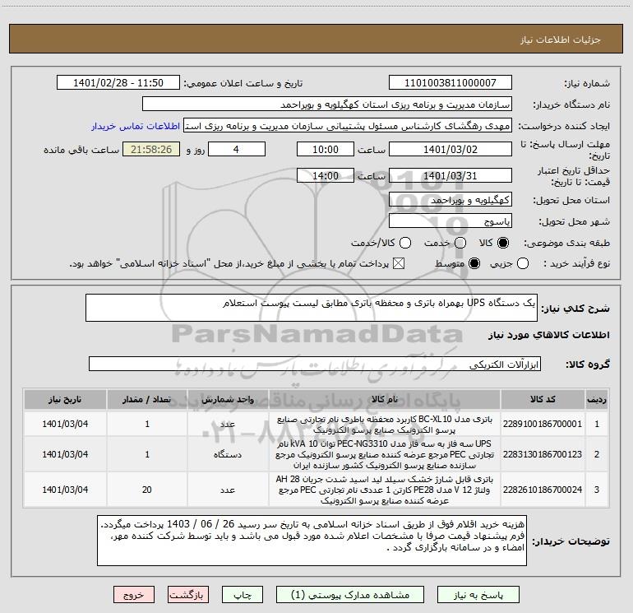The image size is (633, 613).
Task: Click the جزئیات اطلاعات نیاز page header
Action: (x=561, y=39)
